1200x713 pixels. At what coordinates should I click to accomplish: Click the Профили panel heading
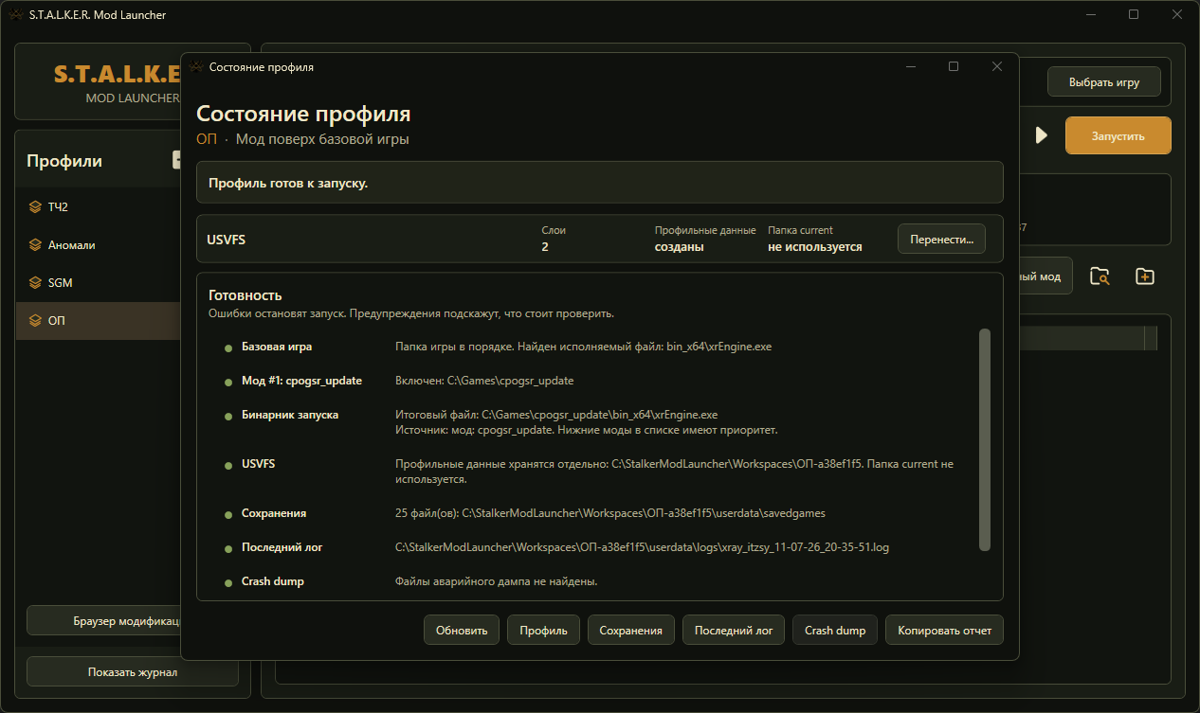(64, 161)
